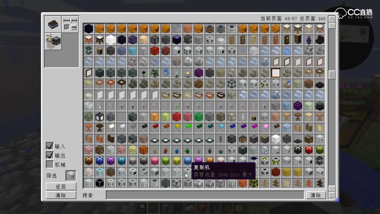Pick the dark red speckled block
380x214 pixels.
click(165, 51)
